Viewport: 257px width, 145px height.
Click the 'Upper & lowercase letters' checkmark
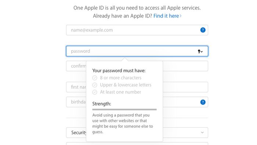click(x=95, y=85)
